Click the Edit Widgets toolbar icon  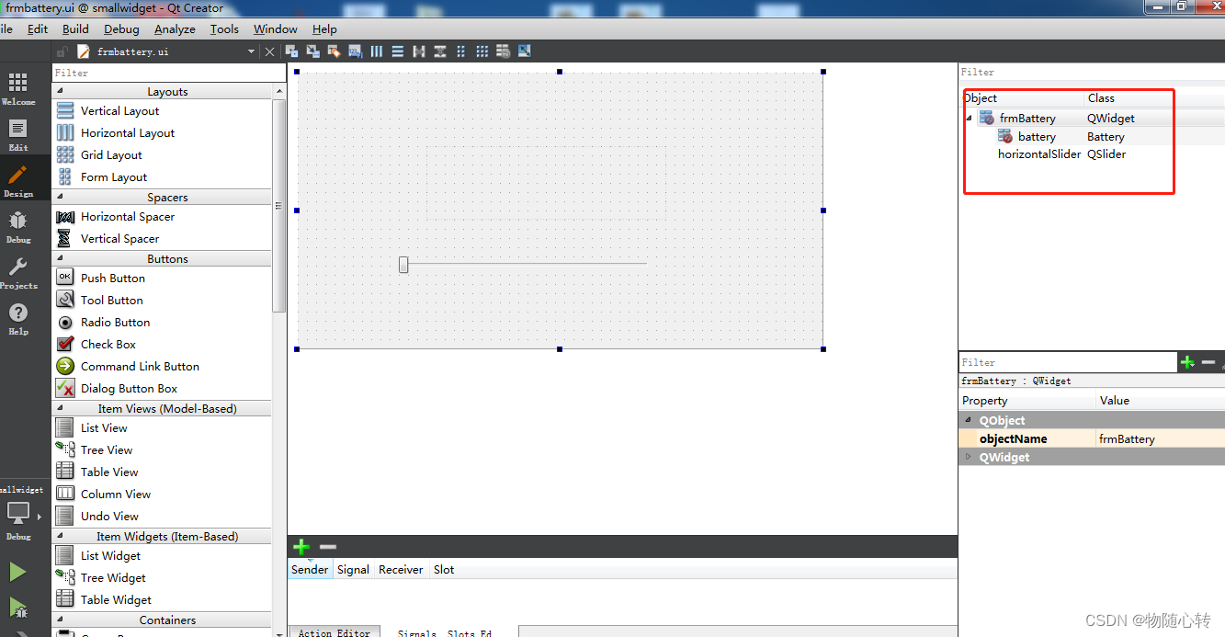[292, 51]
